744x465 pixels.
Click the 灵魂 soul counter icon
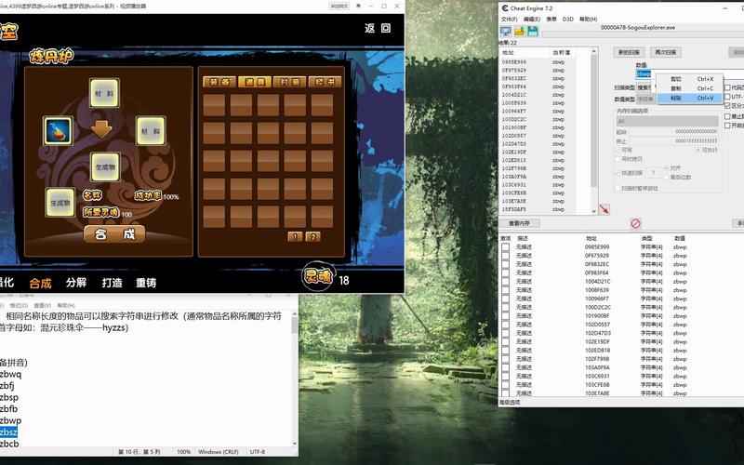(x=318, y=276)
